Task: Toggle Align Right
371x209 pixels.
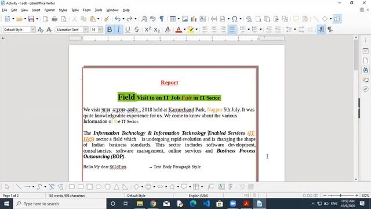Action: [x=223, y=30]
